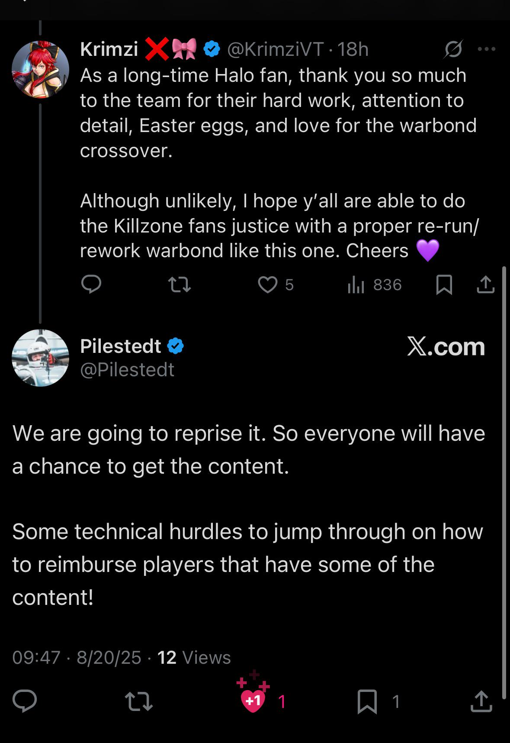Open the @KrimziVT handle link

click(x=276, y=49)
